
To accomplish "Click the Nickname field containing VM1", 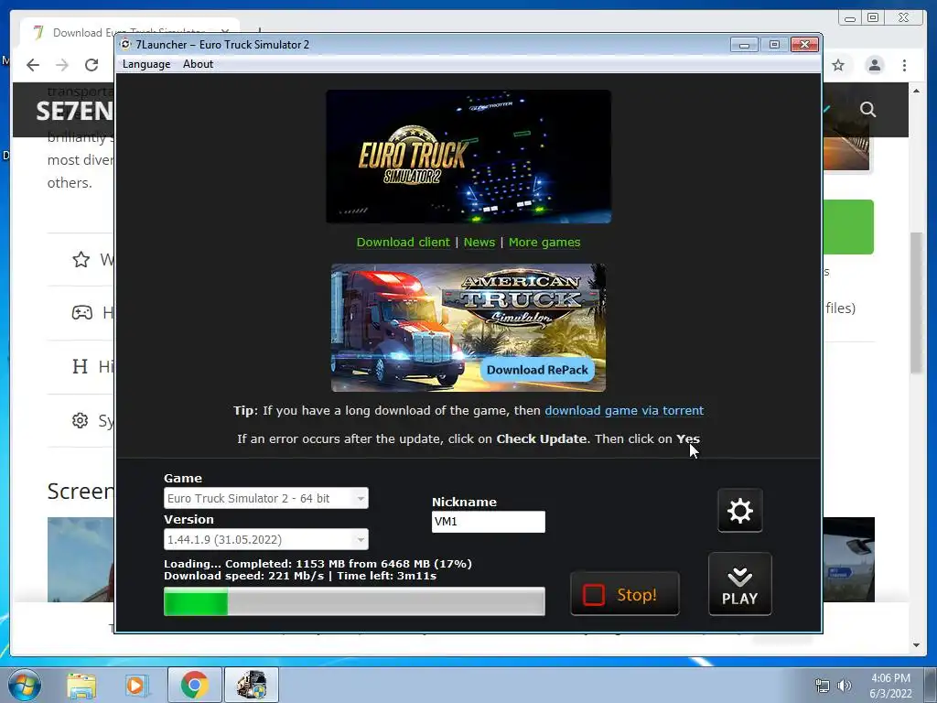I will pyautogui.click(x=489, y=521).
